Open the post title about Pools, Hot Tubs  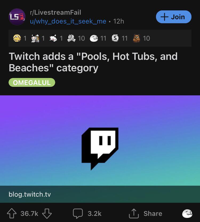coord(93,62)
